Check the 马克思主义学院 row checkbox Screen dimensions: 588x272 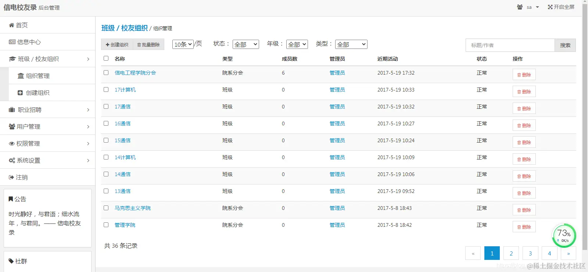click(x=106, y=208)
